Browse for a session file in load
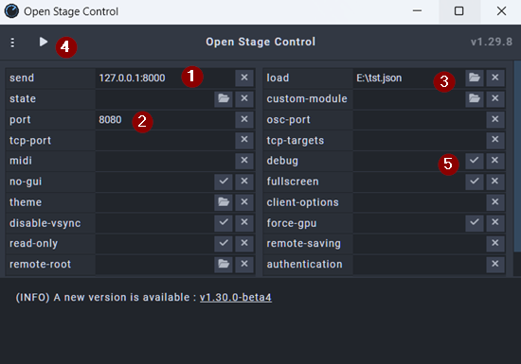Viewport: 521px width, 364px height. (x=475, y=78)
